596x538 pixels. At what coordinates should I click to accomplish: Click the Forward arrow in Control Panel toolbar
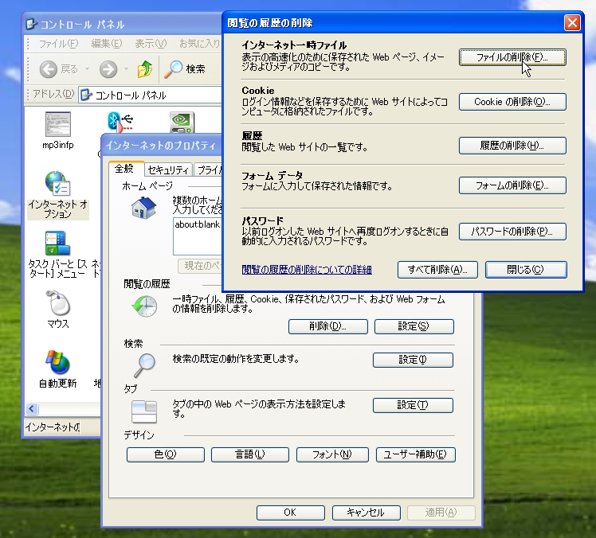point(108,69)
